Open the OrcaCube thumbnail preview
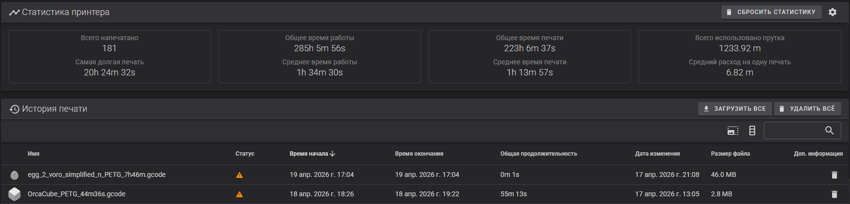 point(15,194)
